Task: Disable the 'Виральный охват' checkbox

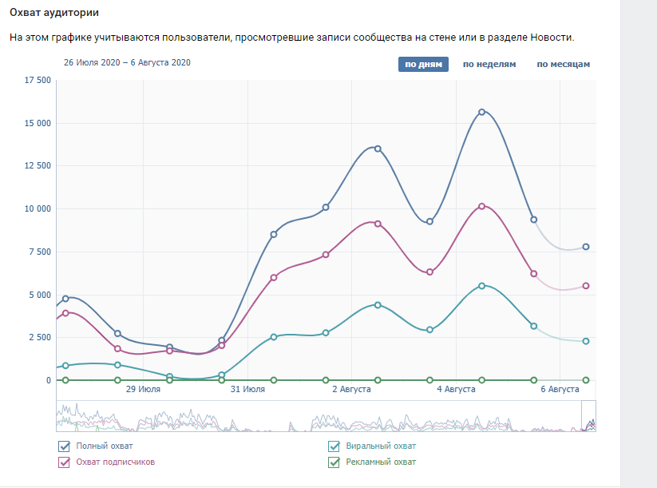Action: click(x=334, y=446)
